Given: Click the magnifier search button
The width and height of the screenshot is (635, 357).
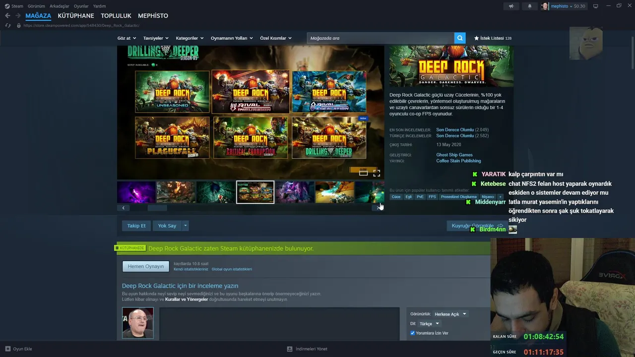Looking at the screenshot, I should tap(460, 38).
